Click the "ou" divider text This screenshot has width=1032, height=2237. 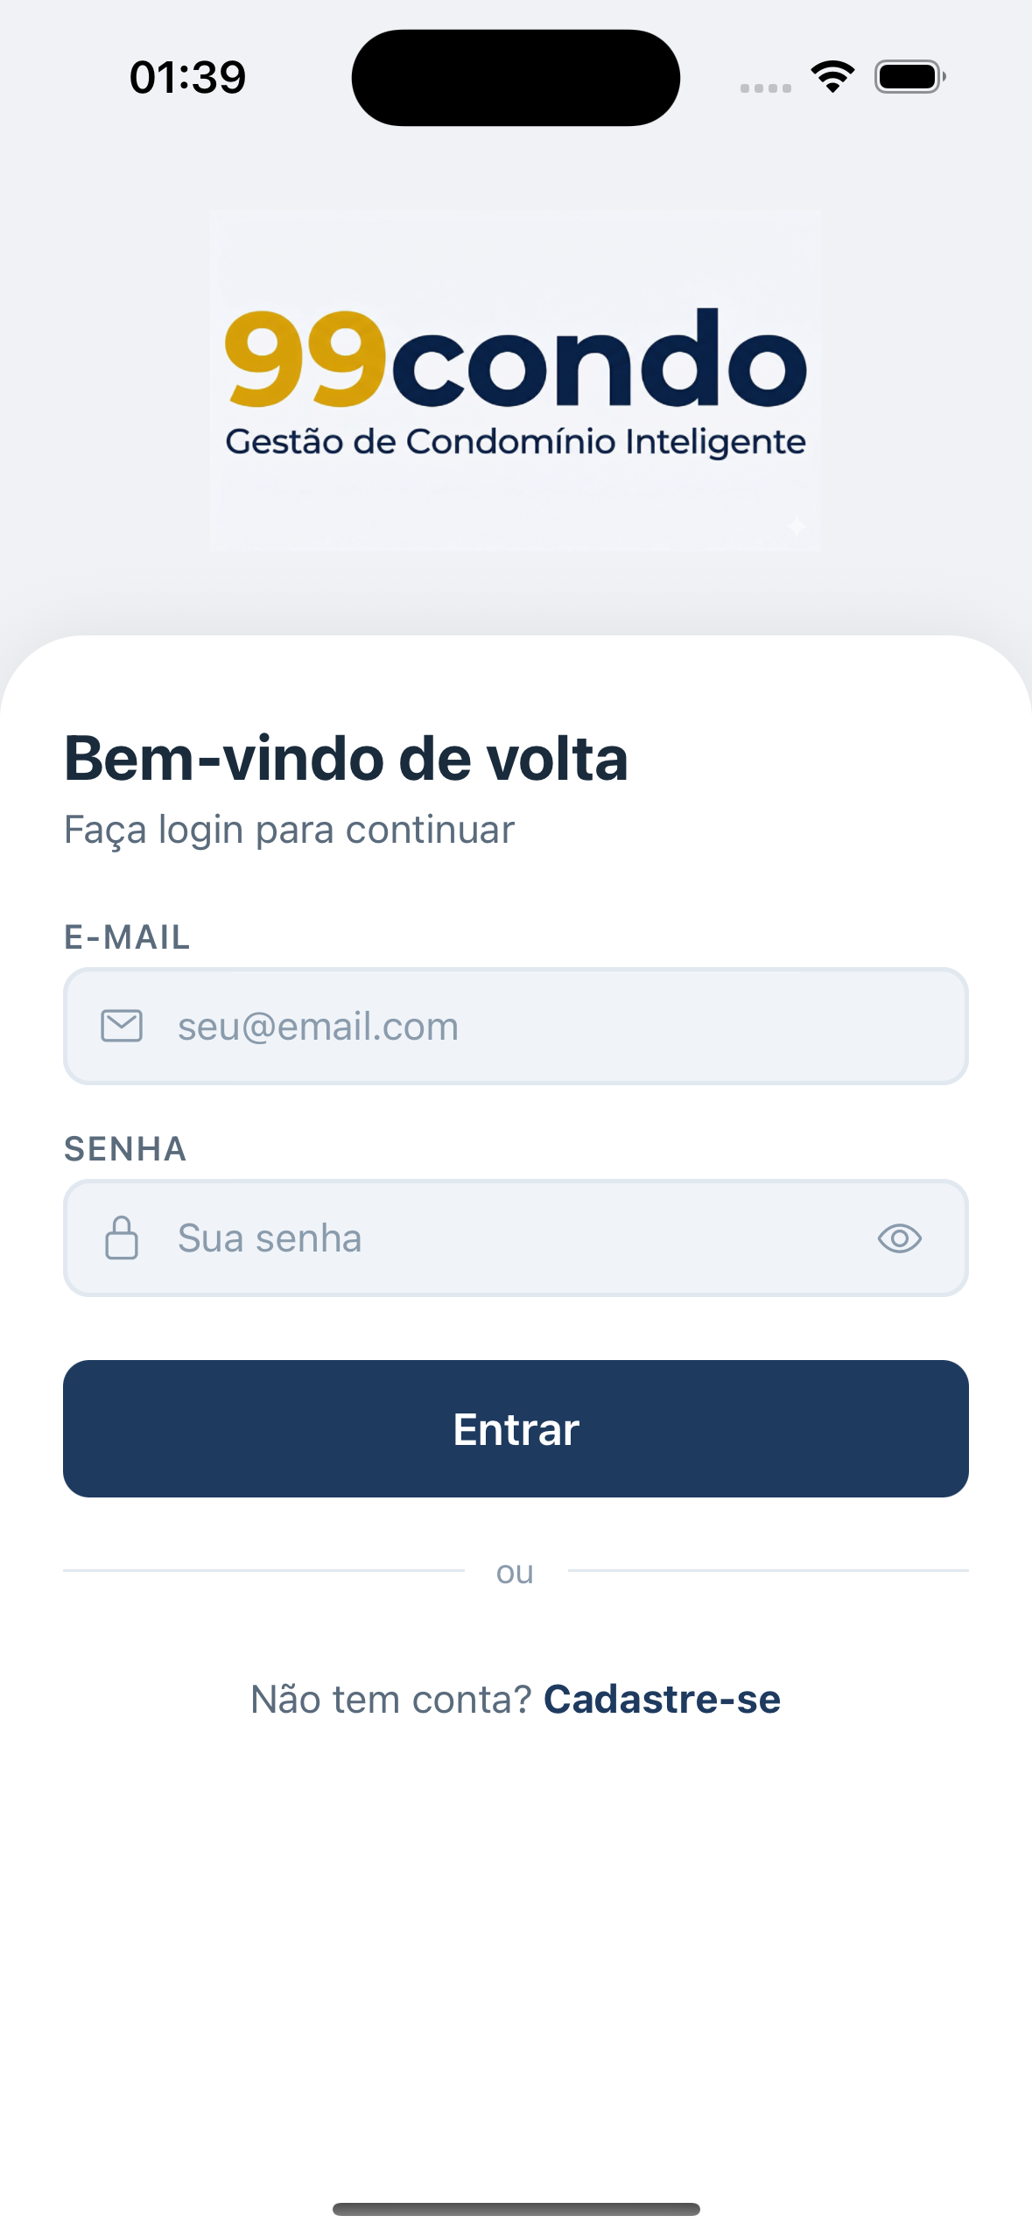click(x=515, y=1573)
